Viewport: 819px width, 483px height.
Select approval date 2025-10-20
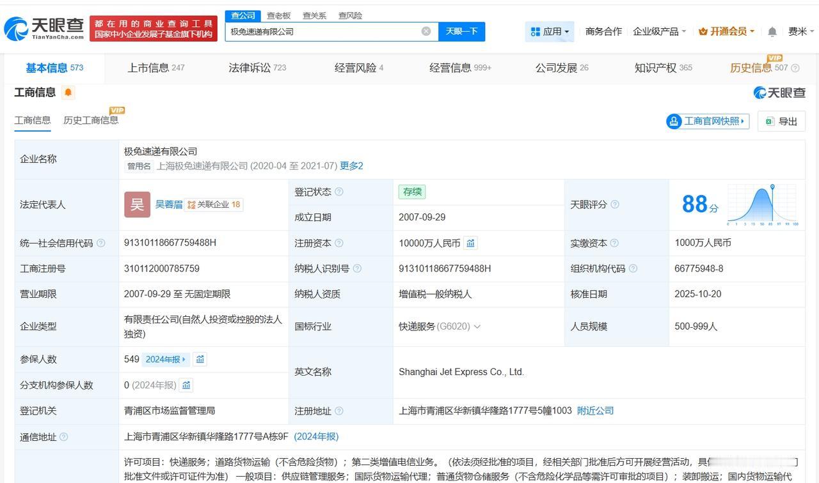click(x=698, y=295)
